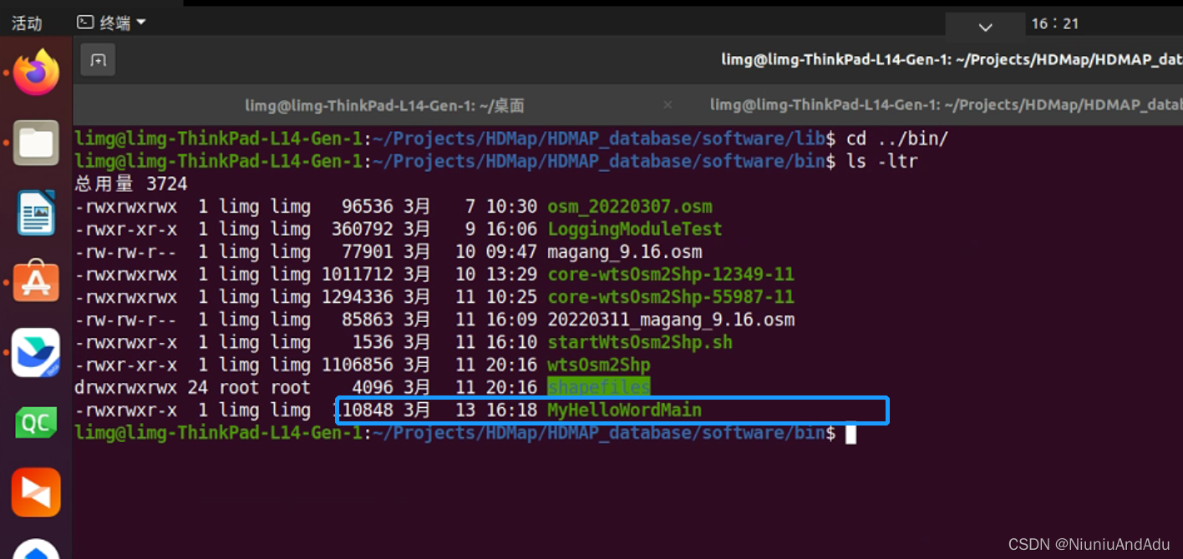Click core-wtsOsm2Shp-12349-11 file name
Image resolution: width=1183 pixels, height=559 pixels.
tap(671, 274)
